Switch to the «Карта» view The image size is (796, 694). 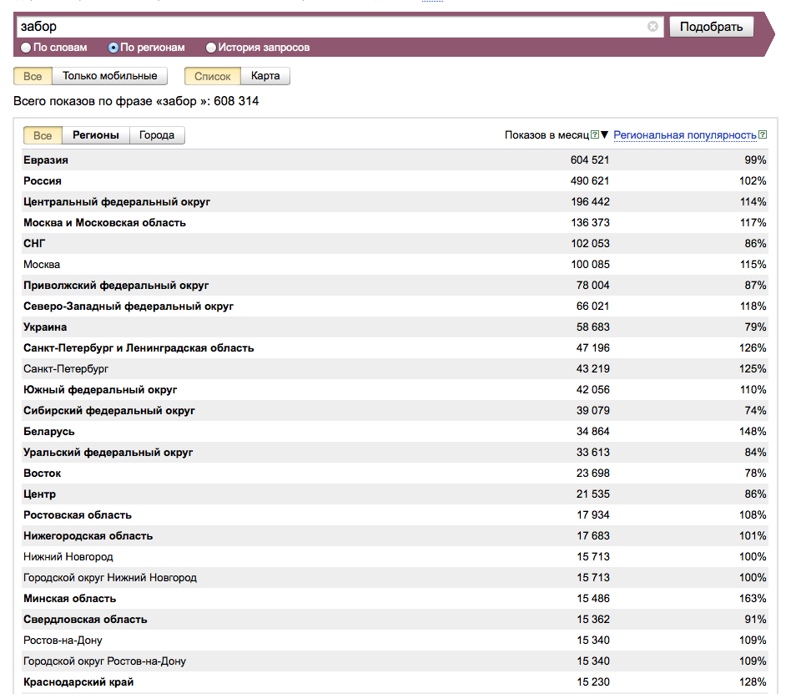click(x=265, y=76)
